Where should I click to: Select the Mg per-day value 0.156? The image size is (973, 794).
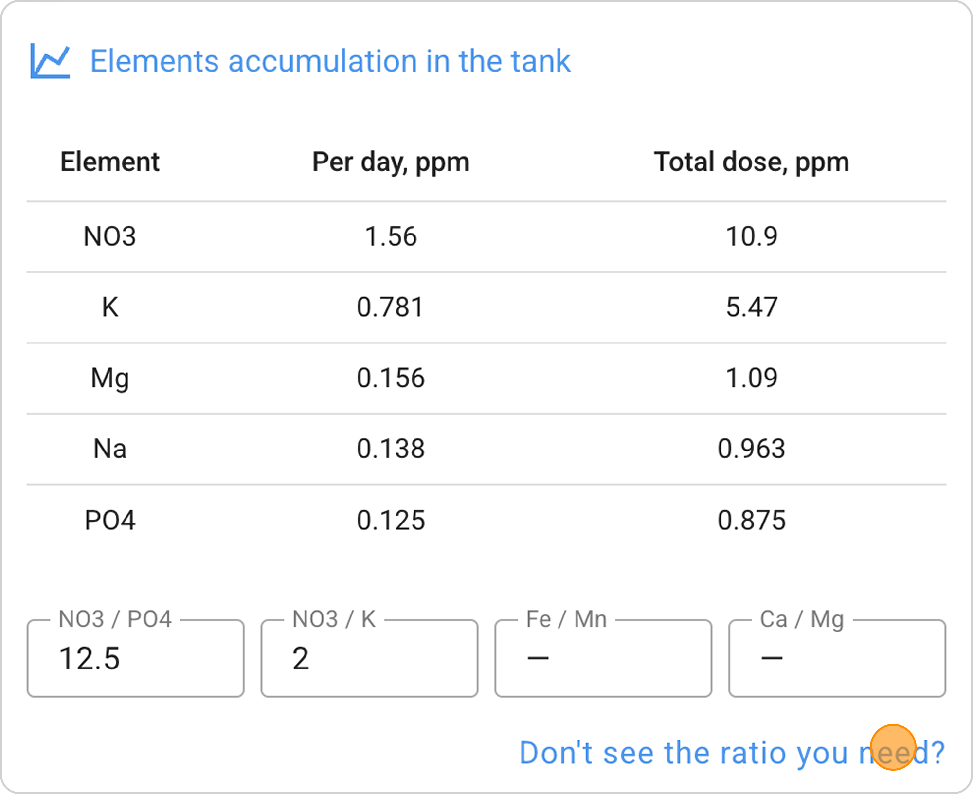click(391, 378)
